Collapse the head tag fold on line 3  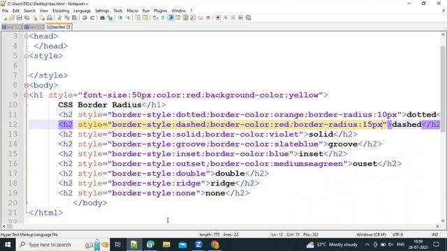27,36
